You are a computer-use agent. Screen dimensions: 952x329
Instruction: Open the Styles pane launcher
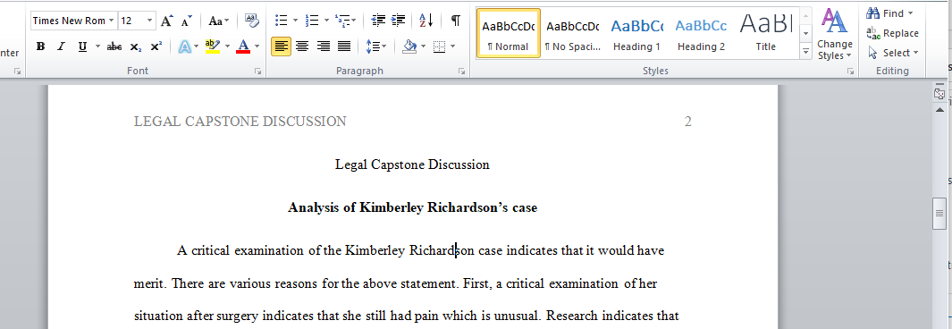[850, 71]
